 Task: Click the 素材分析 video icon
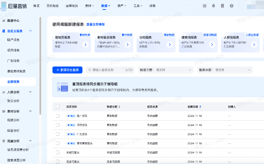pyautogui.click(x=4, y=111)
